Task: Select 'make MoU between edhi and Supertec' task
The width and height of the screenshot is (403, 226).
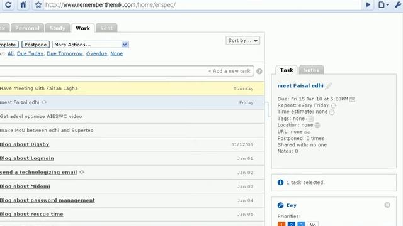Action: 132,130
